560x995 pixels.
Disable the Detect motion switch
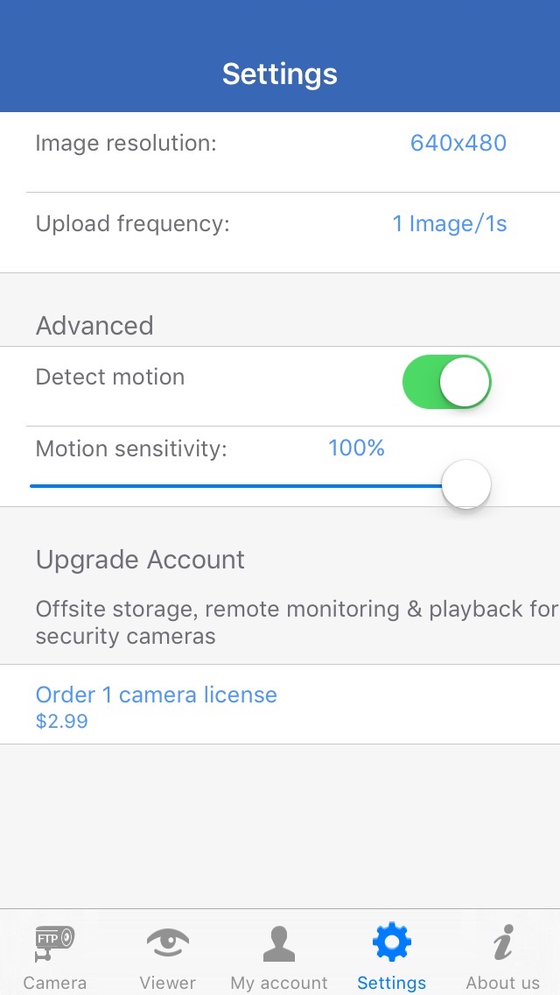[x=446, y=382]
